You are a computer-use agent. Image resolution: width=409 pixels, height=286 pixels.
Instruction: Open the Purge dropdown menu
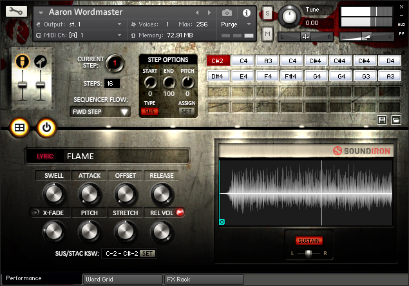[x=236, y=24]
